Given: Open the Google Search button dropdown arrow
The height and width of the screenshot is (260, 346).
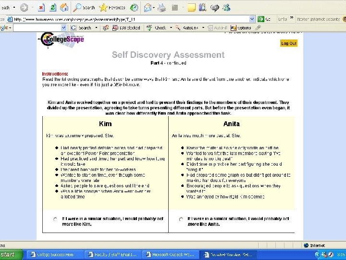Looking at the screenshot, I should tap(96, 27).
